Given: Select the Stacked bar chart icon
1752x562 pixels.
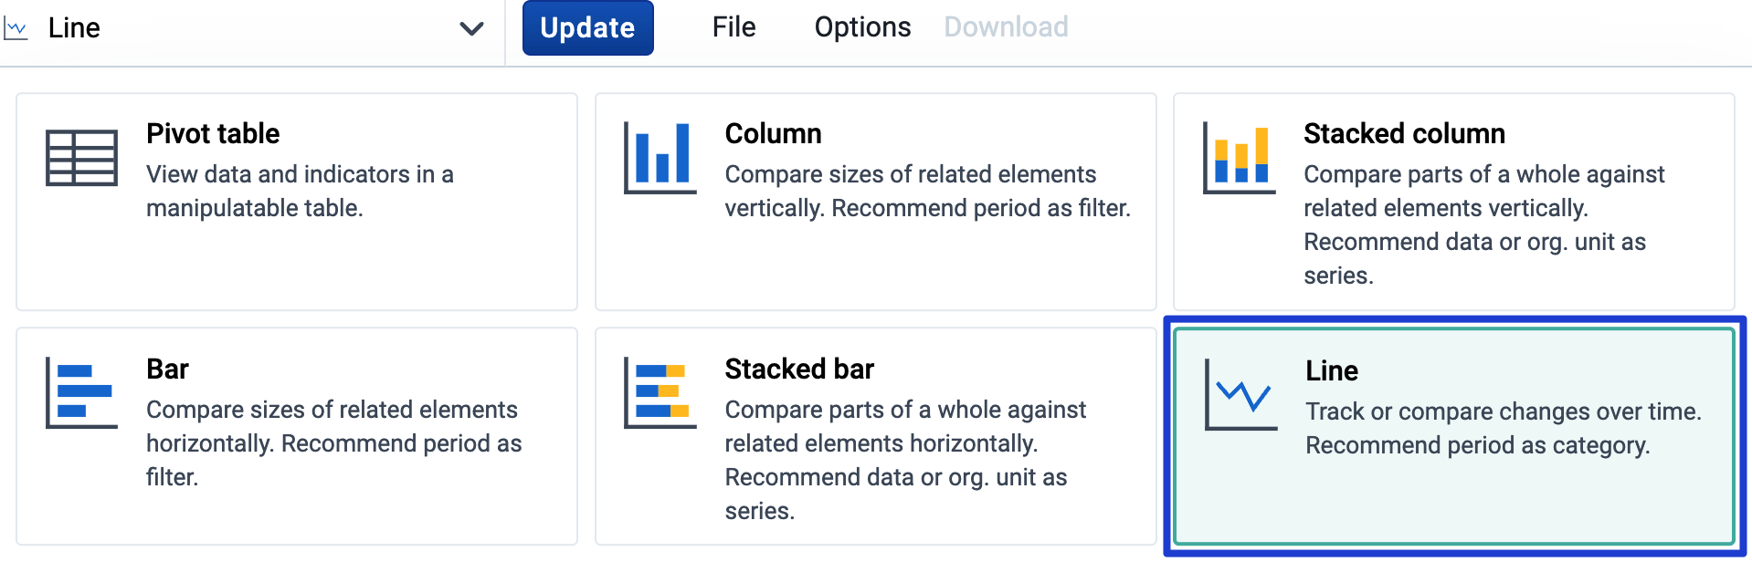Looking at the screenshot, I should click(660, 393).
